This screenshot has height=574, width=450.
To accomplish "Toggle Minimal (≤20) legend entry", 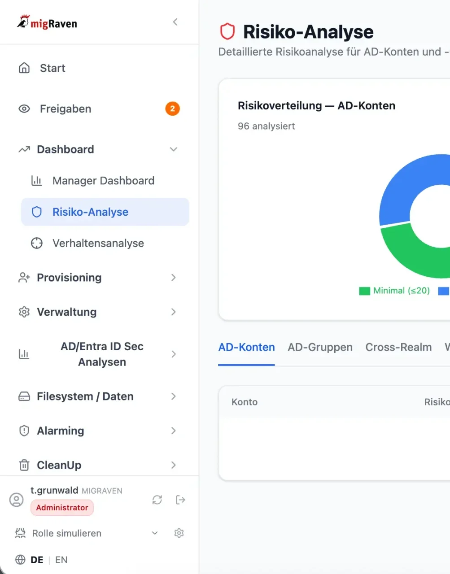I will click(x=395, y=291).
